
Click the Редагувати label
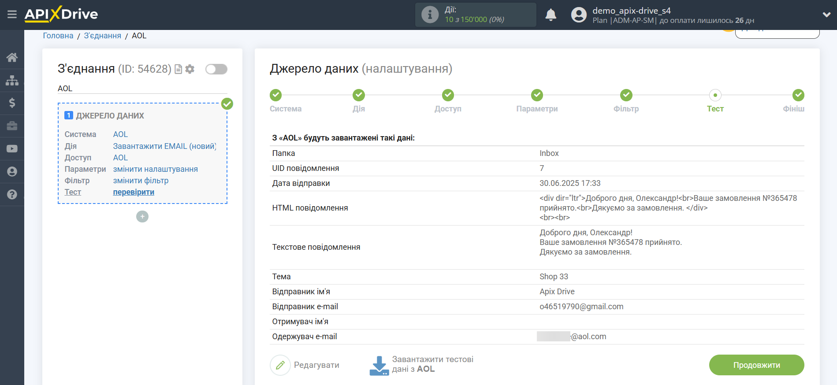(316, 365)
